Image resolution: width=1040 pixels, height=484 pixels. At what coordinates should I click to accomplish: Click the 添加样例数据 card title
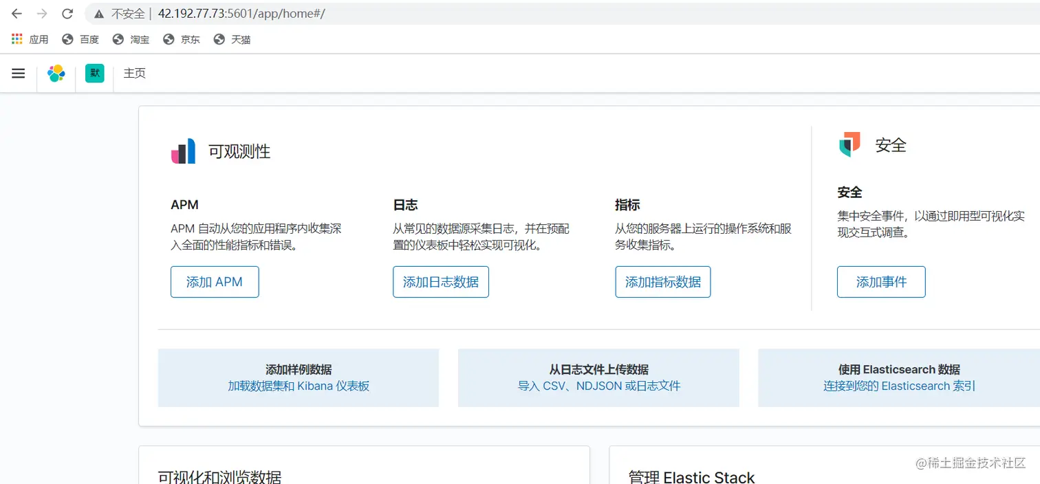click(x=299, y=369)
